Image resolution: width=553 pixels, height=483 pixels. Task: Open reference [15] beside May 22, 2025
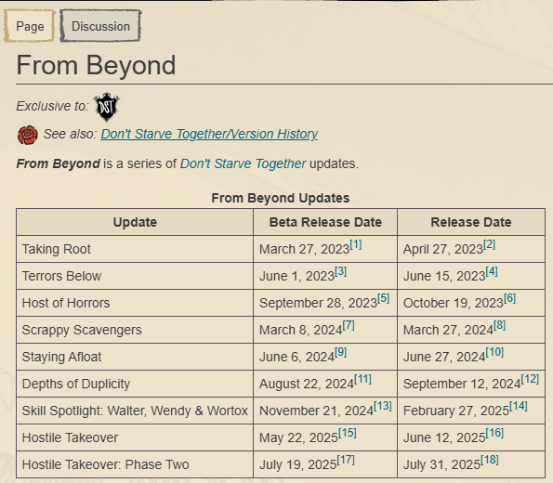pyautogui.click(x=348, y=433)
